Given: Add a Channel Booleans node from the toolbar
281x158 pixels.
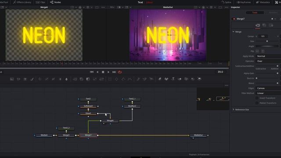Looking at the screenshot, I should click(x=81, y=79).
